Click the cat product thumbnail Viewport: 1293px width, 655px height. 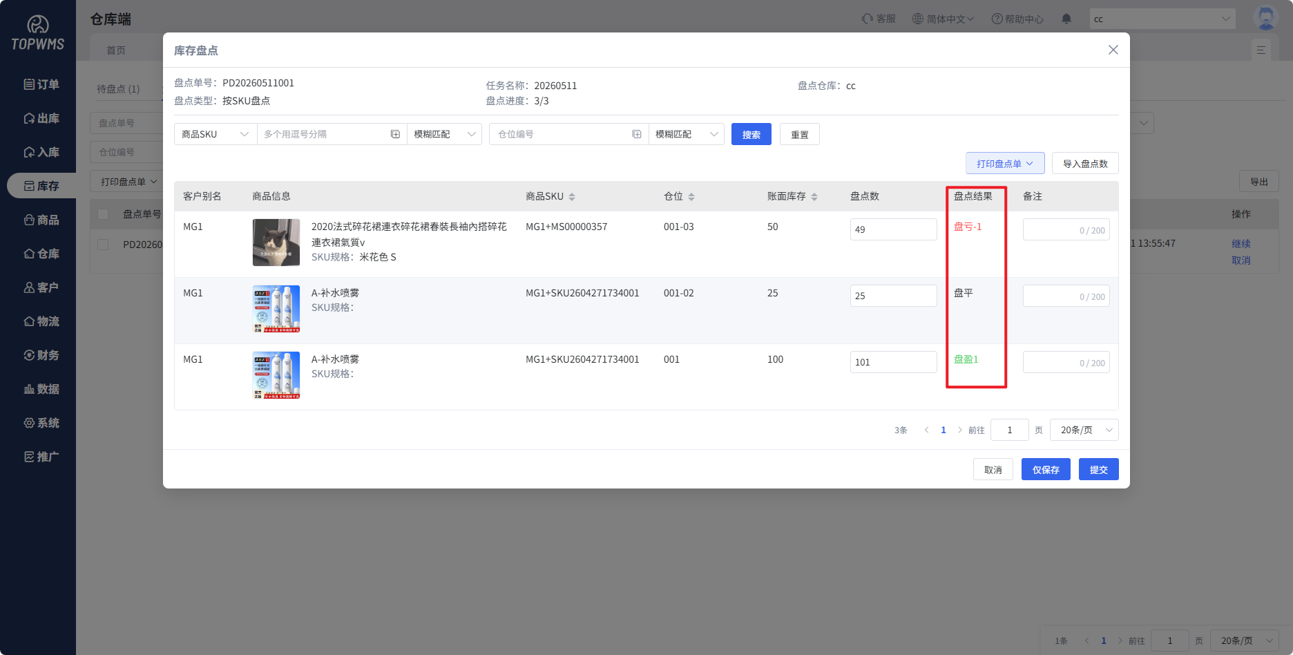(276, 243)
